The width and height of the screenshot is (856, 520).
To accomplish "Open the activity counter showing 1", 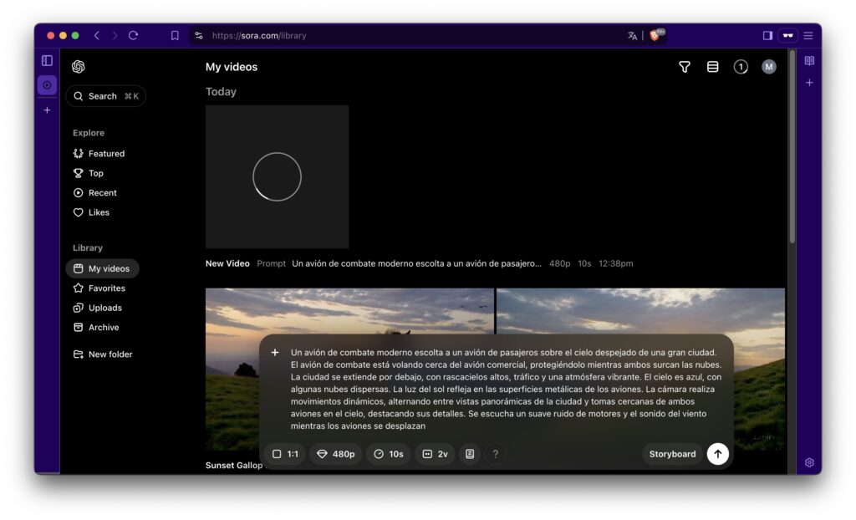I will point(741,67).
